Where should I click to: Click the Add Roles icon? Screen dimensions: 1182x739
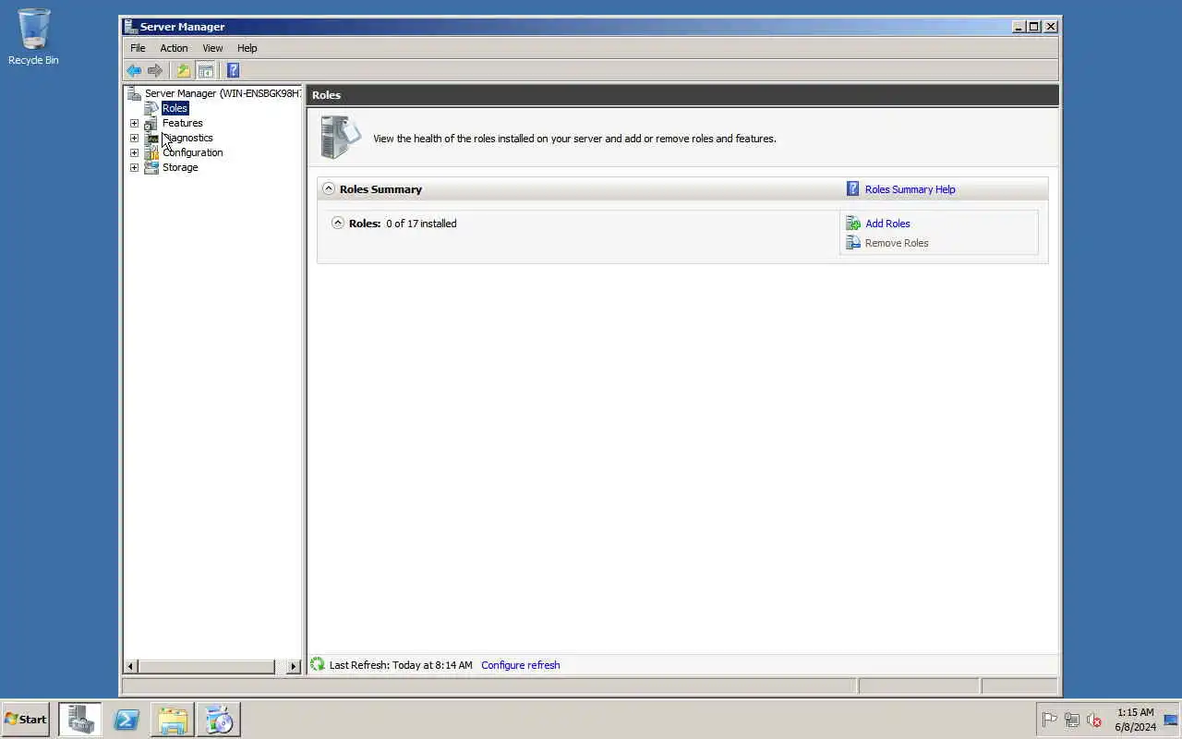coord(853,224)
